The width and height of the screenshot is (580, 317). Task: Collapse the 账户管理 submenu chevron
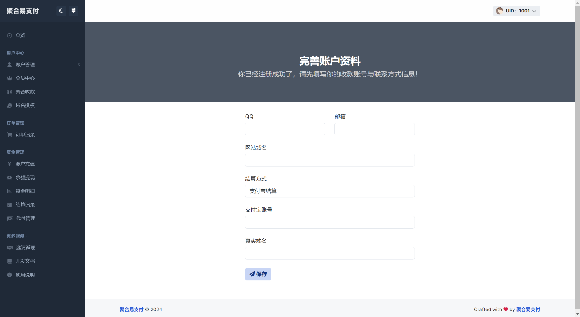point(79,64)
